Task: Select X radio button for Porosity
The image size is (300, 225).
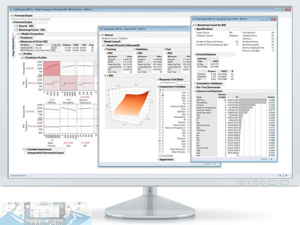Action: click(x=160, y=122)
